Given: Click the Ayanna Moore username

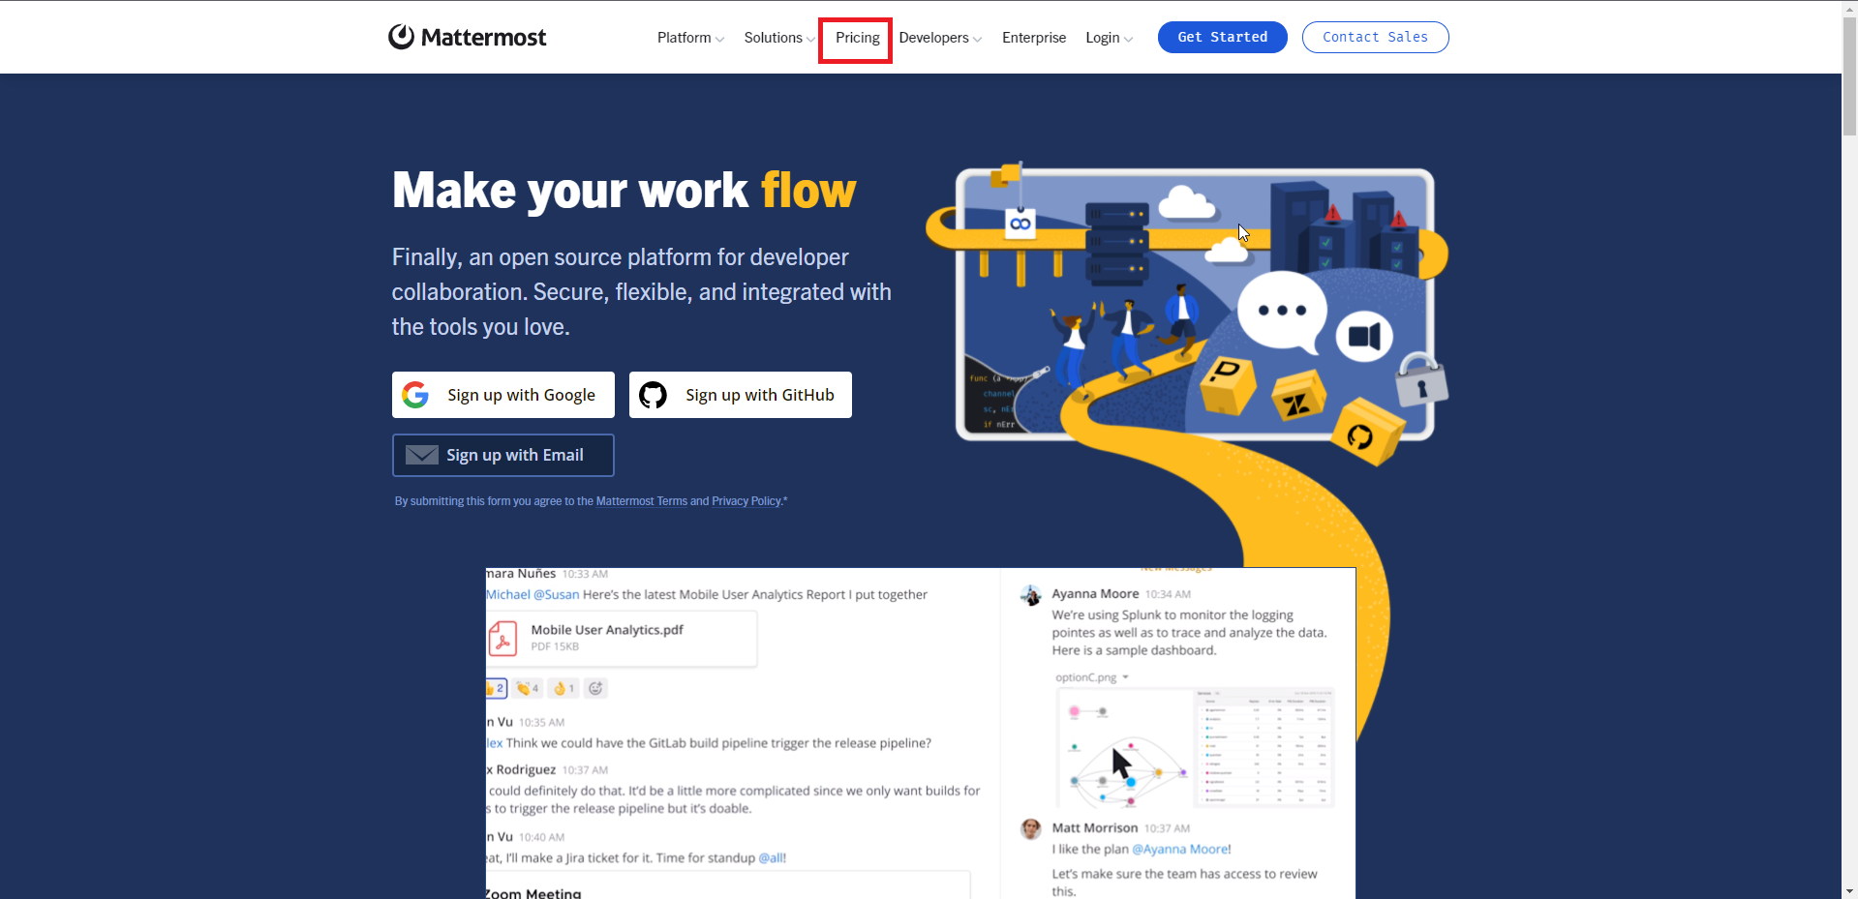Looking at the screenshot, I should 1095,593.
